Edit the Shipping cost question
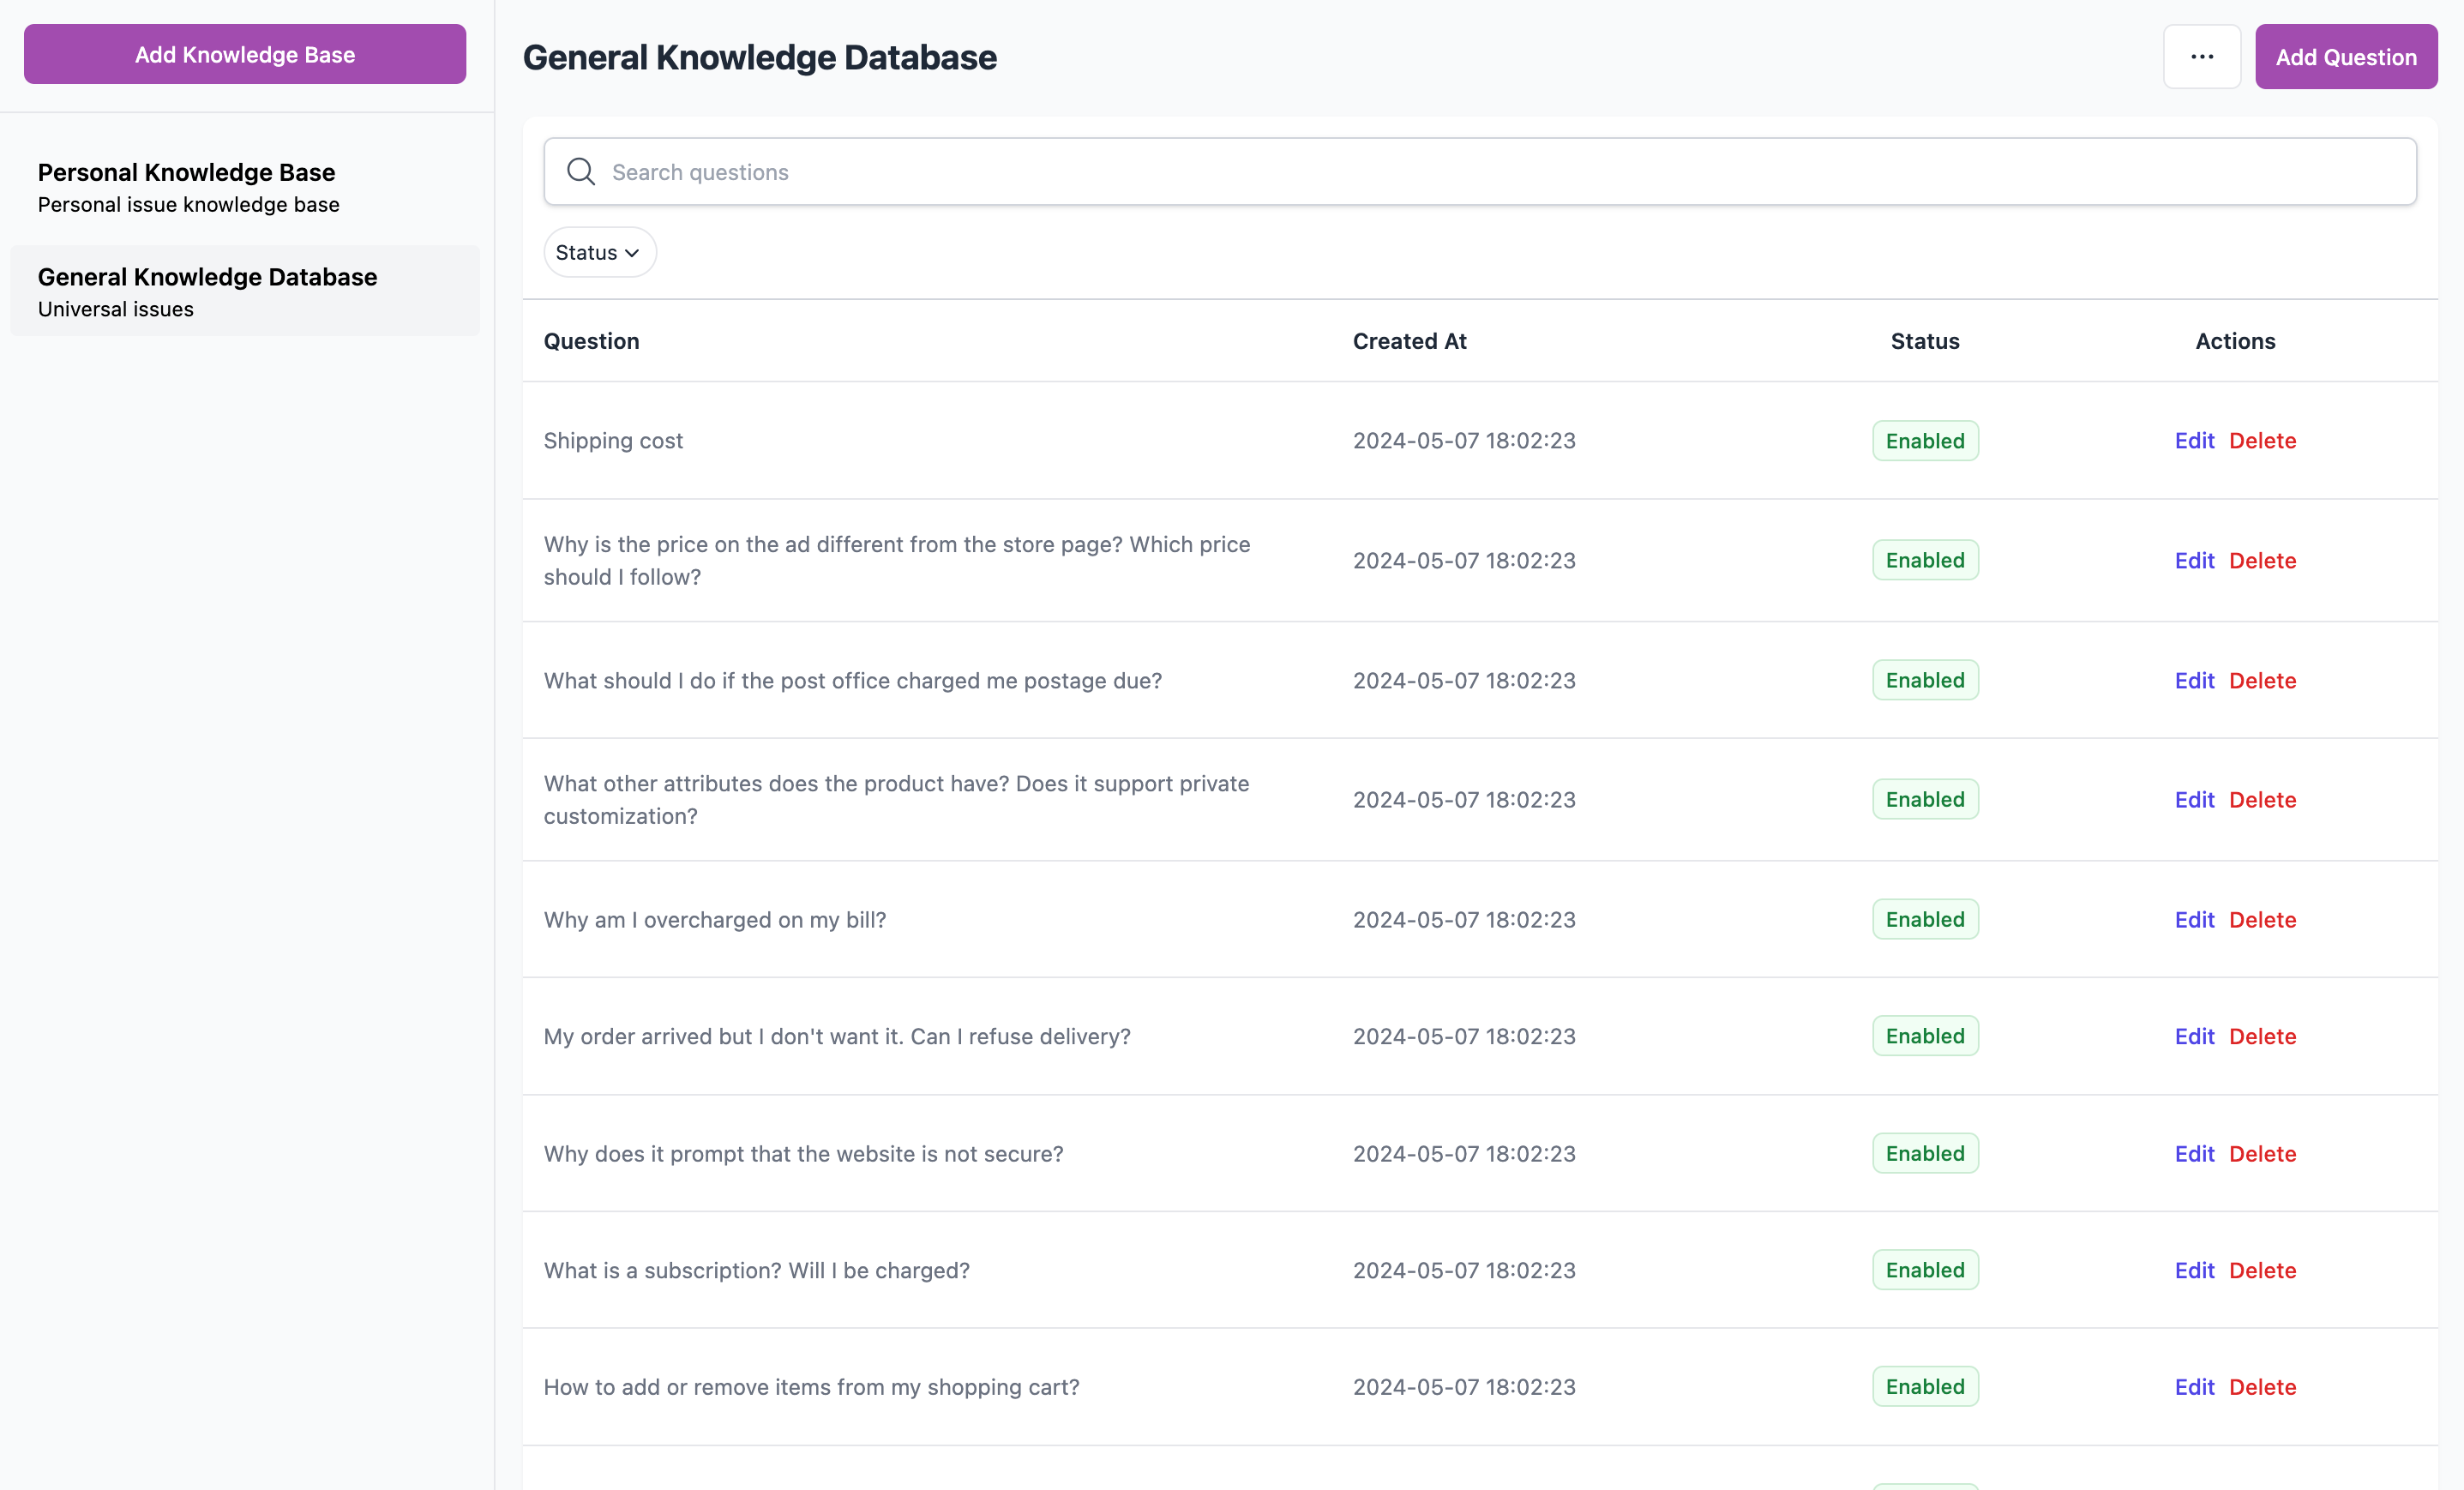 pyautogui.click(x=2194, y=441)
